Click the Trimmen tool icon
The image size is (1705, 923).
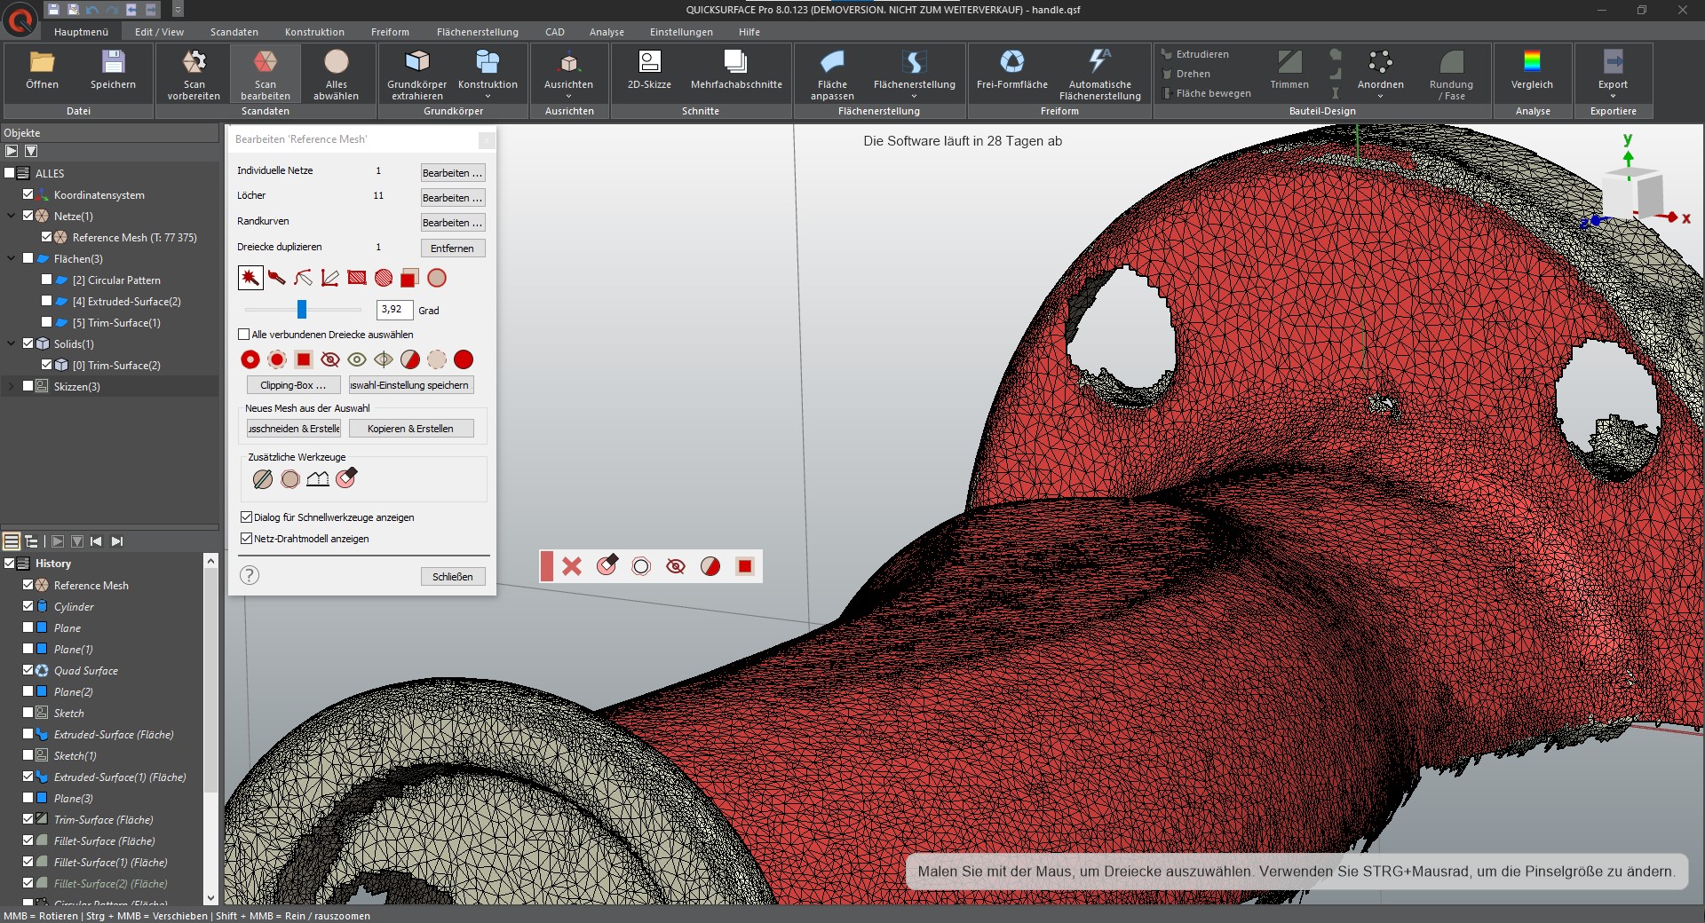pyautogui.click(x=1289, y=61)
